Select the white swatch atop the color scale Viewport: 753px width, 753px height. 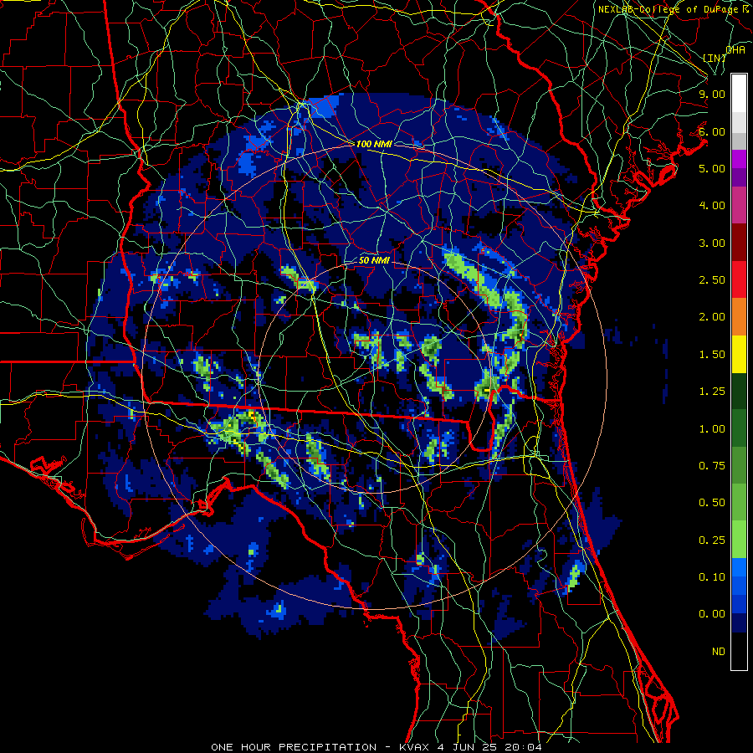pyautogui.click(x=739, y=93)
